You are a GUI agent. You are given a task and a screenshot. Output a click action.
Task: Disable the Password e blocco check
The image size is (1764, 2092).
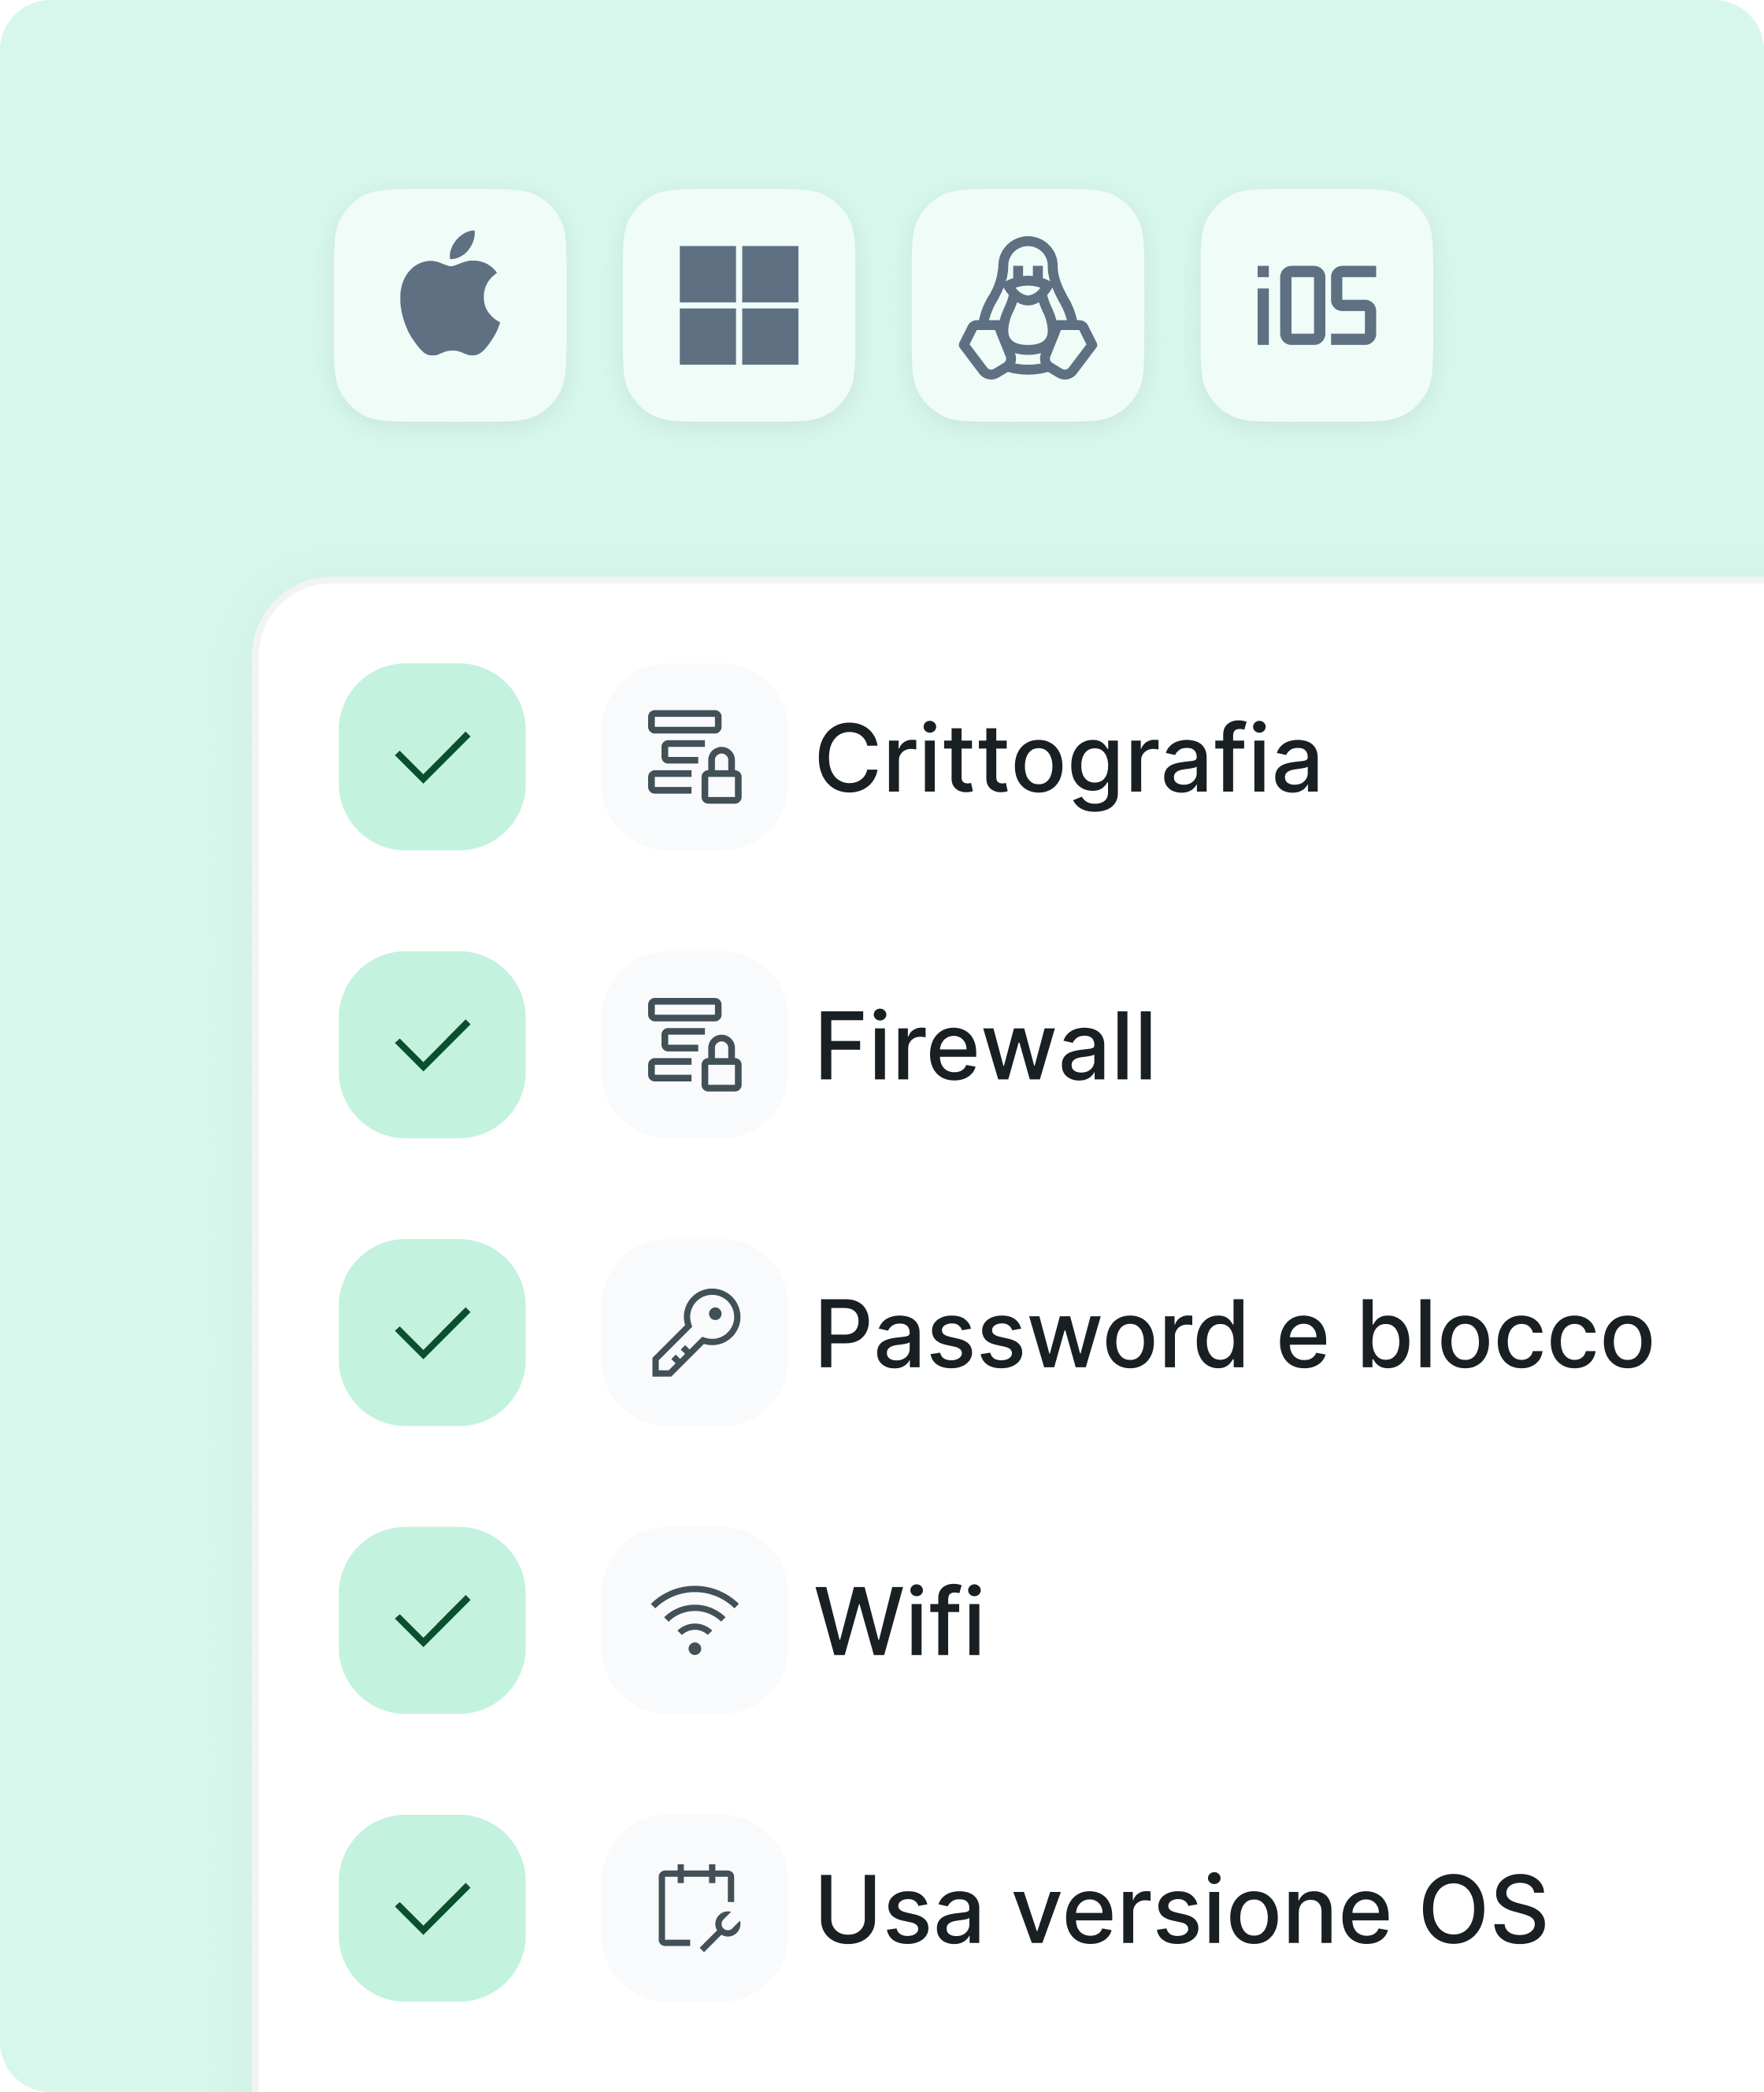pos(434,1334)
